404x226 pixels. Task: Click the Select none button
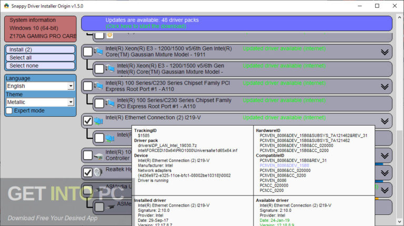[x=40, y=66]
